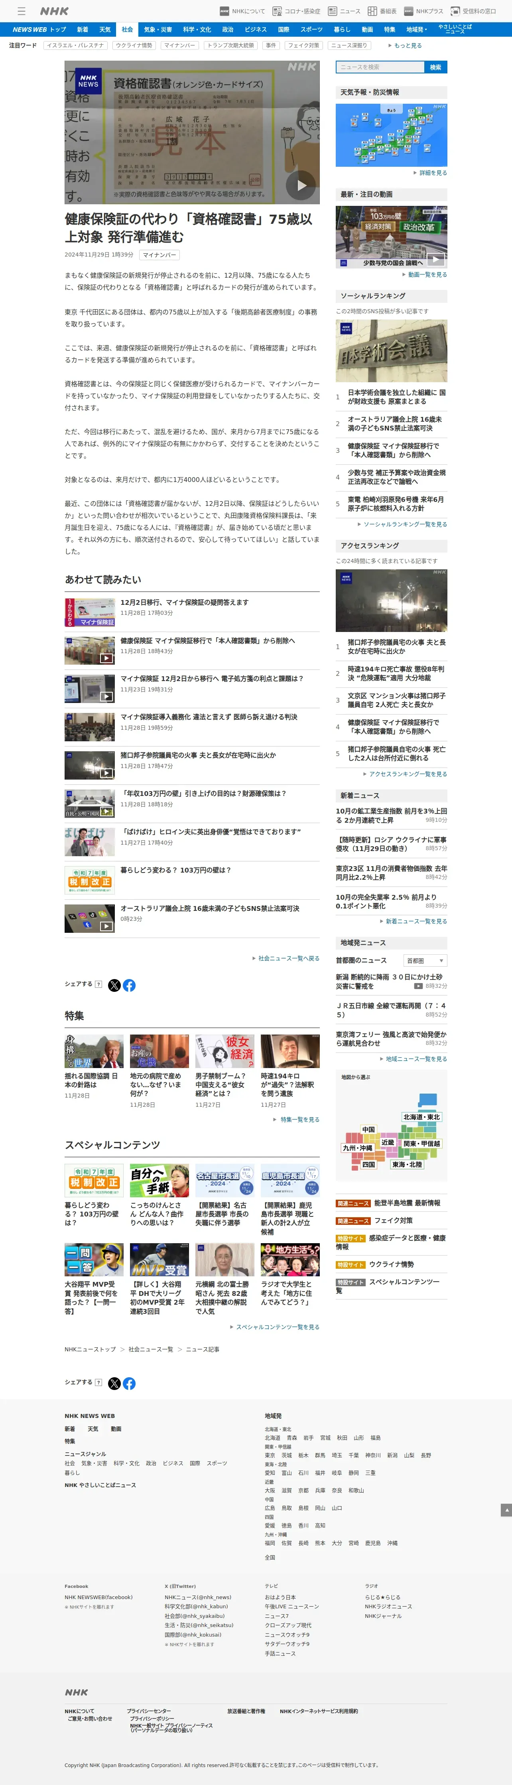This screenshot has width=512, height=1785.
Task: Click the NHK logo in footer
Action: coord(76,1692)
